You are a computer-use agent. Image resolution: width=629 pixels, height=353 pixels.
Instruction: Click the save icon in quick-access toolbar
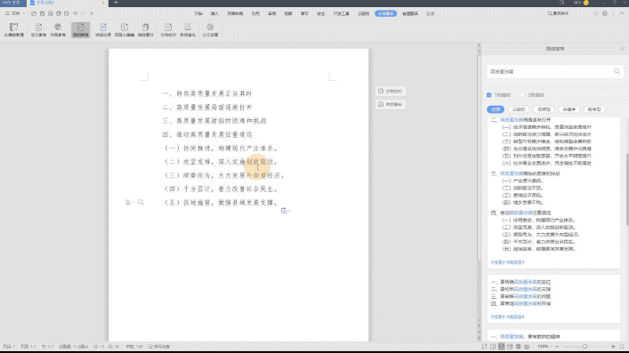point(42,13)
